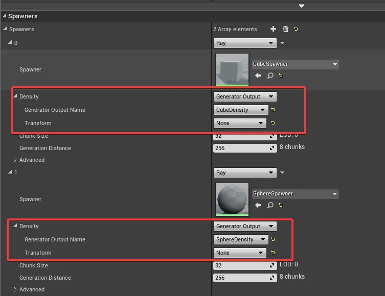Collapse the Spawners category header
This screenshot has width=385, height=296.
(5, 16)
